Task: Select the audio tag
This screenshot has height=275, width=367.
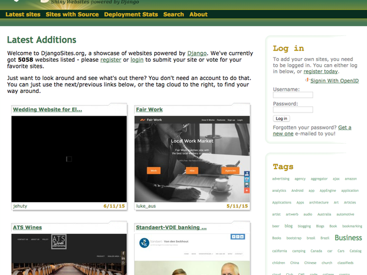Action: coord(308,215)
